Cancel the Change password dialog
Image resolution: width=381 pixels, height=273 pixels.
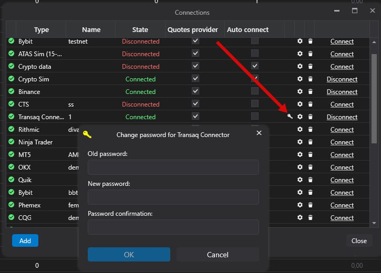218,254
